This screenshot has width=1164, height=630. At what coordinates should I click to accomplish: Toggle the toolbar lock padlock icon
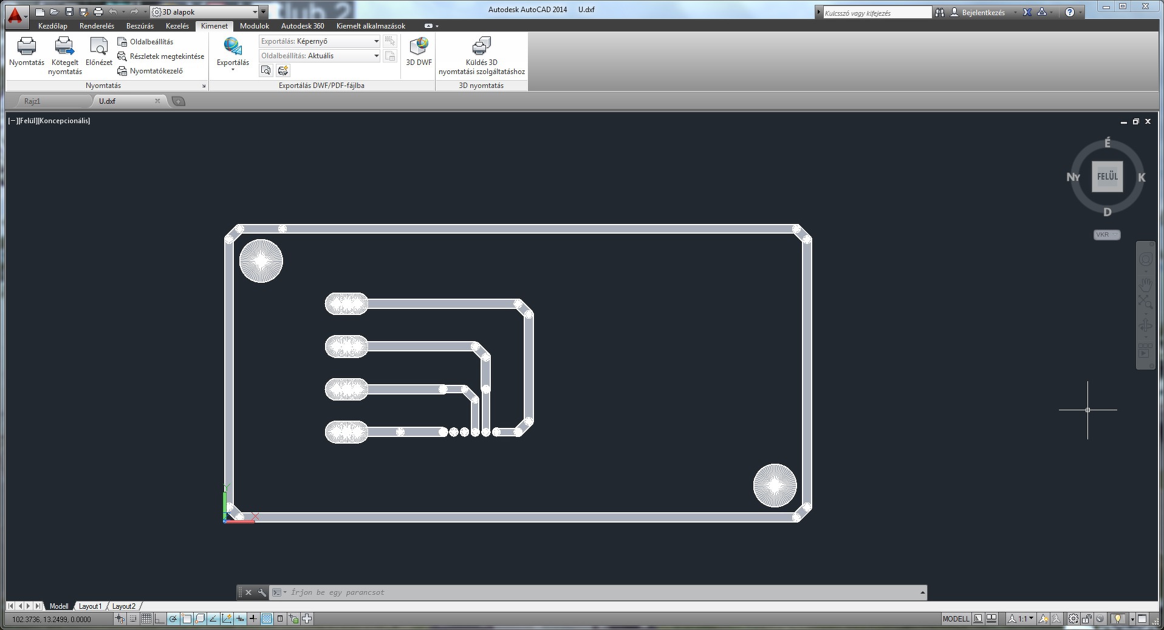pyautogui.click(x=1087, y=619)
